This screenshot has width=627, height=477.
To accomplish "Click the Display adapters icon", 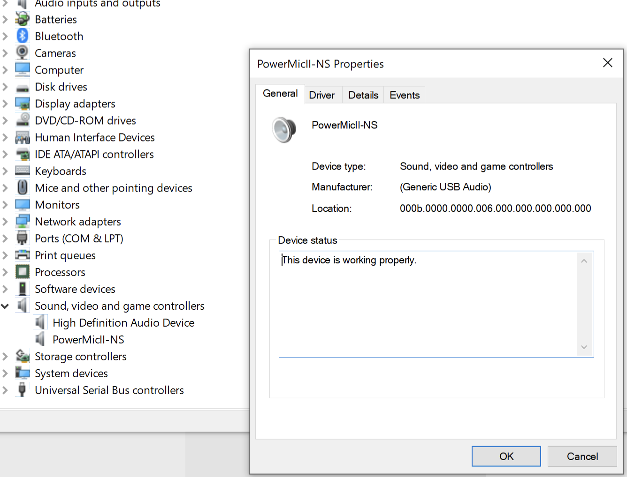I will (22, 104).
